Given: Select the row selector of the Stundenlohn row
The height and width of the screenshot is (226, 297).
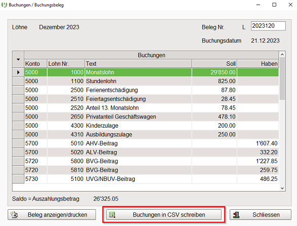Looking at the screenshot, I should pyautogui.click(x=18, y=81).
